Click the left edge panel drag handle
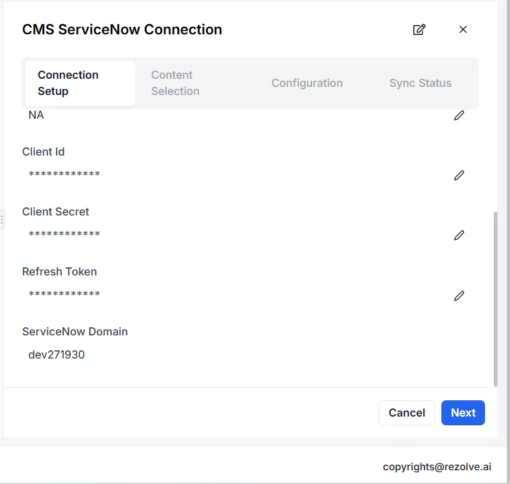This screenshot has width=510, height=484. pyautogui.click(x=2, y=220)
